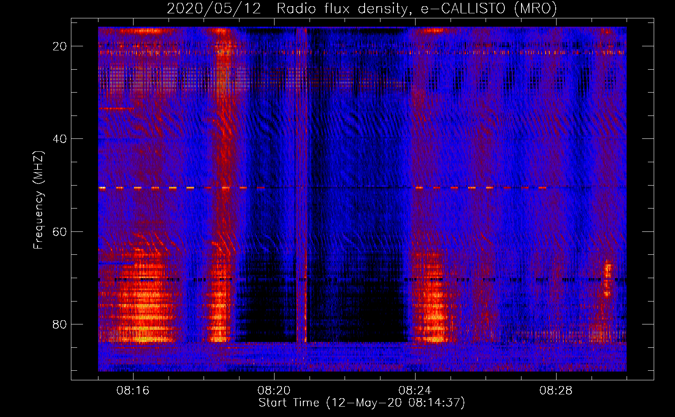The width and height of the screenshot is (675, 417).
Task: Click the time tick label '08:16'
Action: click(x=133, y=391)
